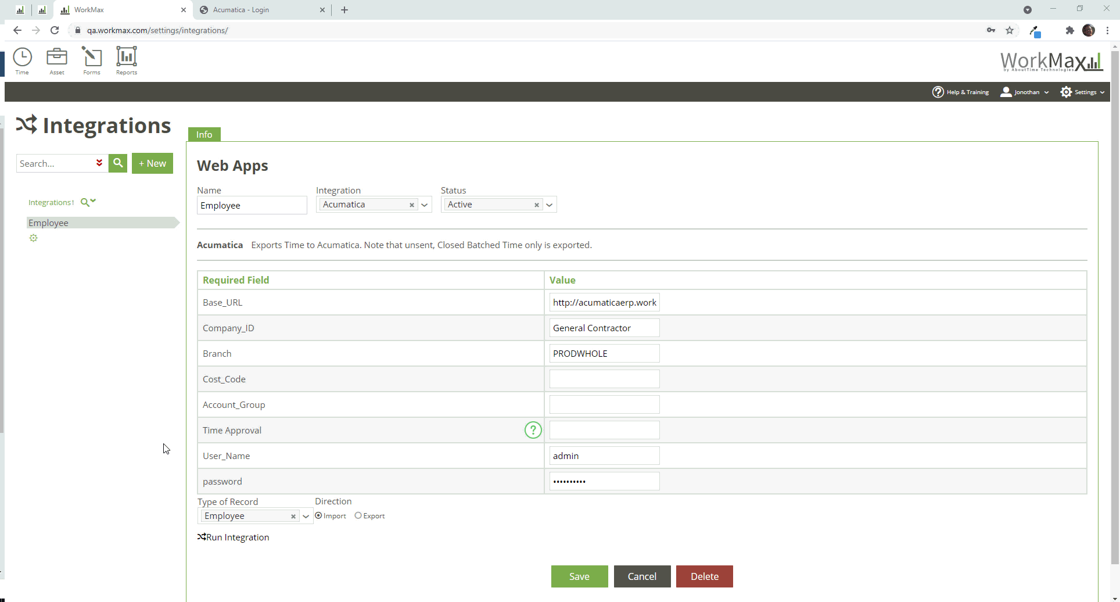Click the Delete button

705,576
